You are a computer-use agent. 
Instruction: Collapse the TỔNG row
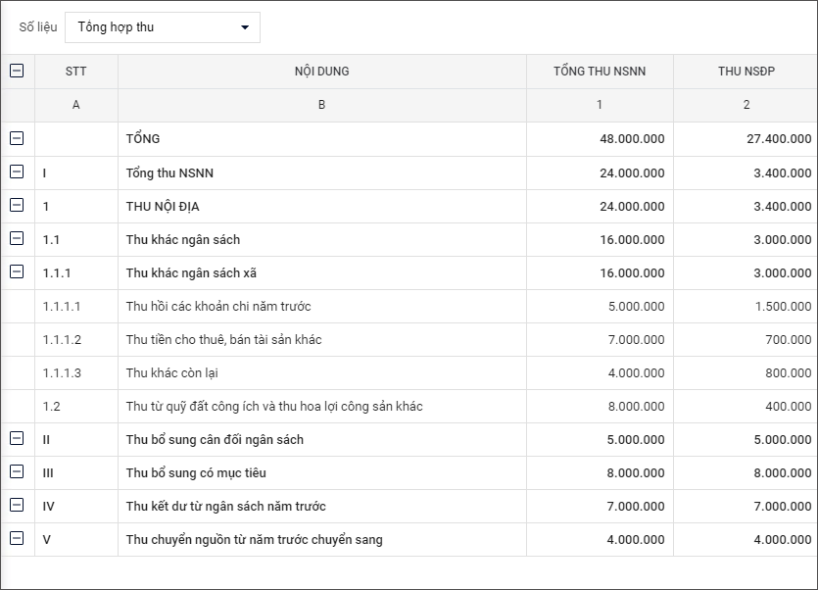click(17, 138)
